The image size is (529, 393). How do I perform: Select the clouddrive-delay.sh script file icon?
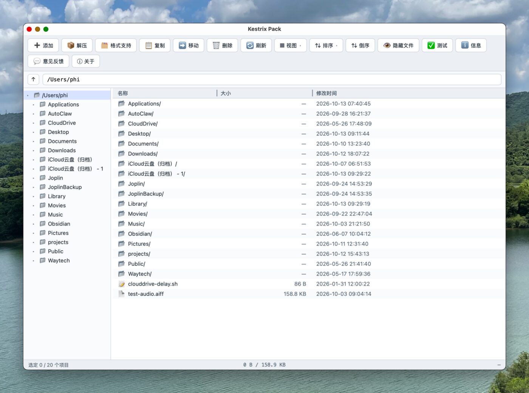click(x=121, y=284)
